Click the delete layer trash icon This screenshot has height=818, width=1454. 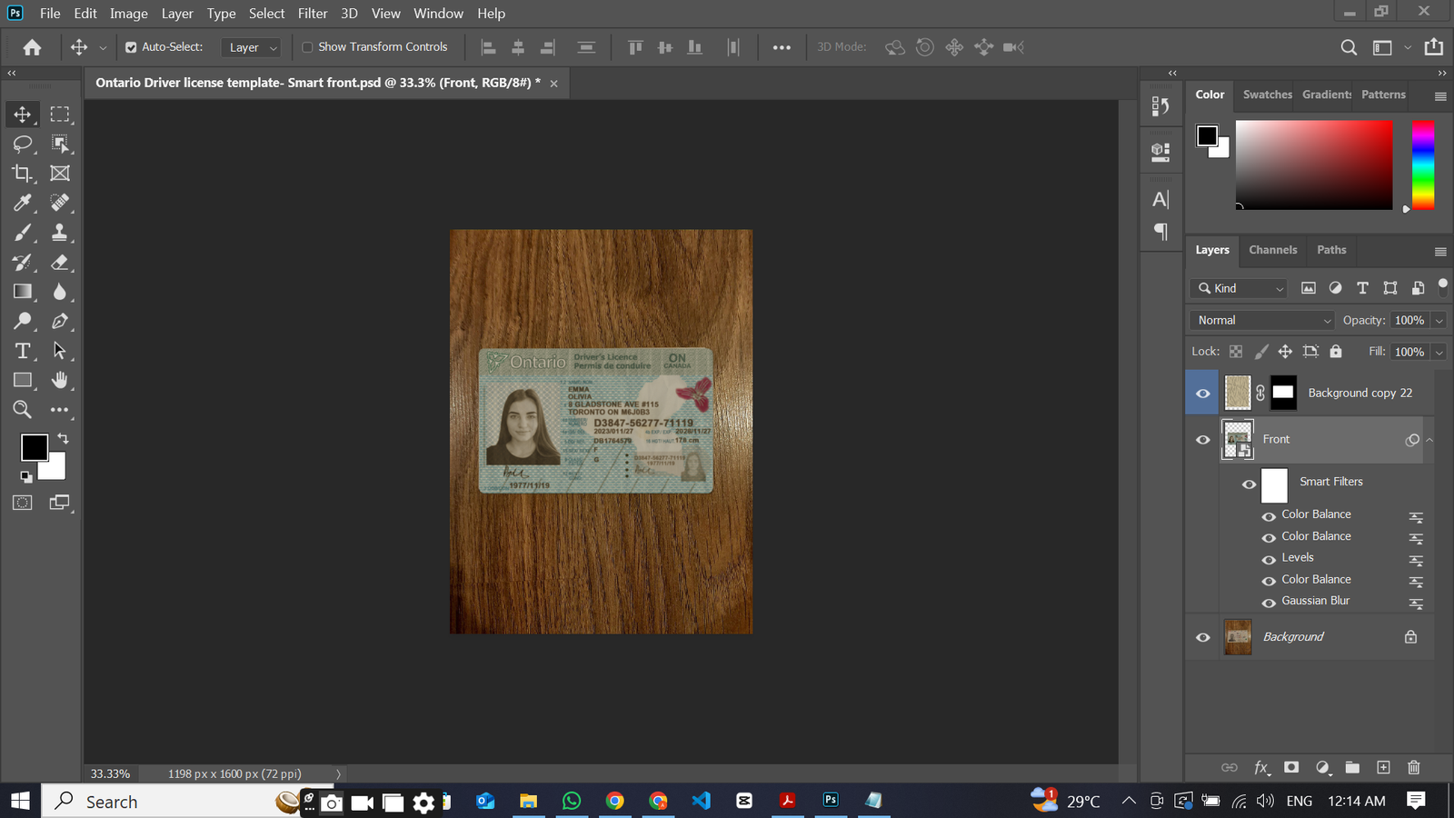click(1413, 767)
